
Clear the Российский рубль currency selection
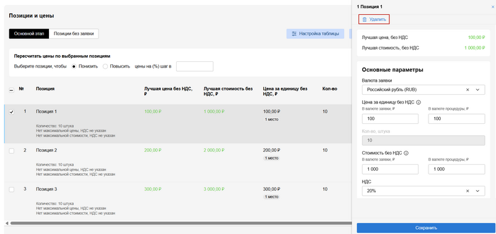tap(467, 90)
